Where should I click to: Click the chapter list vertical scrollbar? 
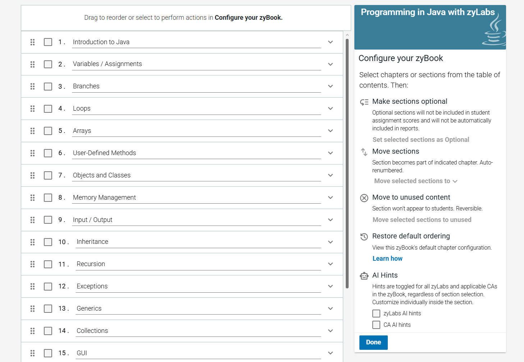click(347, 163)
